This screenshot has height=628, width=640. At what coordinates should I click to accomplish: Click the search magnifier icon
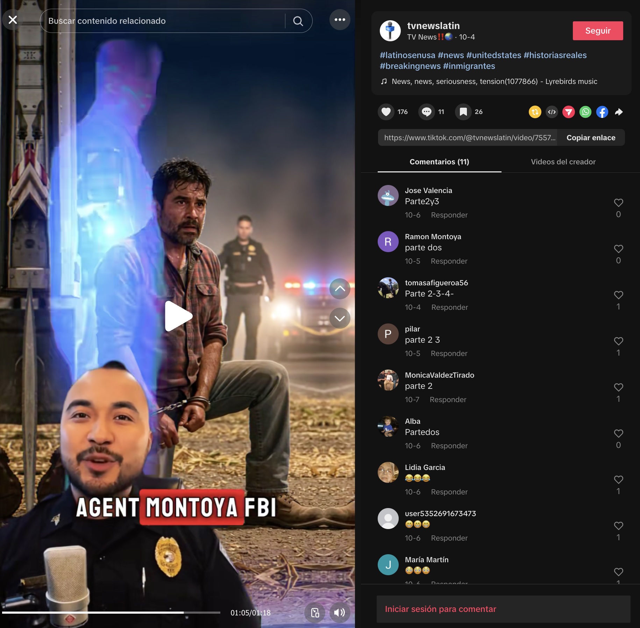(298, 21)
